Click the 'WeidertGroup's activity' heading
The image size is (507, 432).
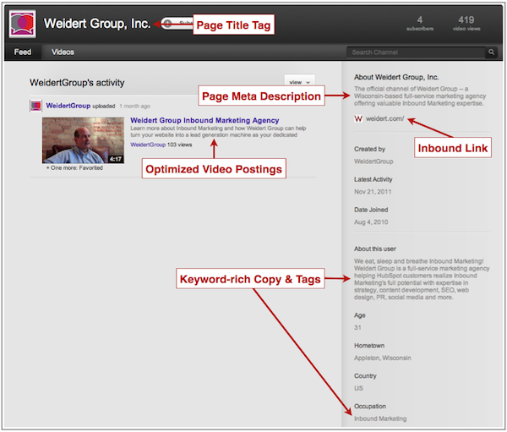pos(77,83)
